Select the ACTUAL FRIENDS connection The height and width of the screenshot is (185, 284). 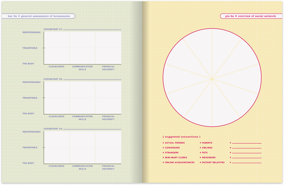175,143
